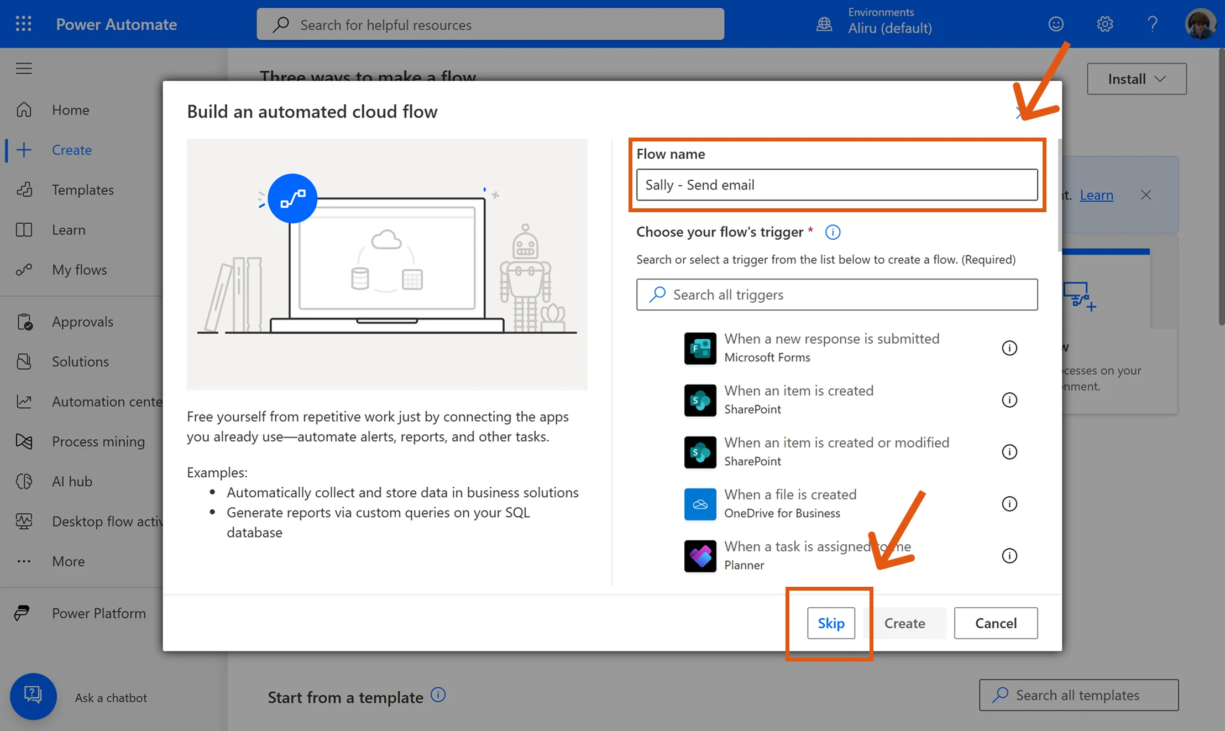The image size is (1225, 731).
Task: Go to My flows in sidebar
Action: [80, 270]
